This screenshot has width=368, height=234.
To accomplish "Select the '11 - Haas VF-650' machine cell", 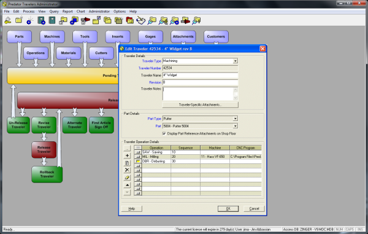I will click(215, 157).
